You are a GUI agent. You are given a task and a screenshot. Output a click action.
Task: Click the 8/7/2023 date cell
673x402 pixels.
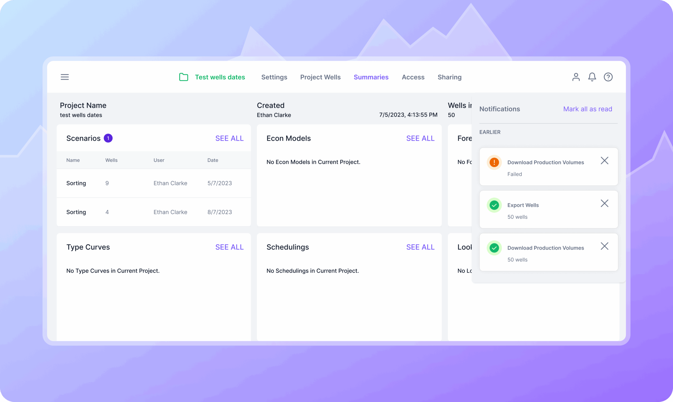pos(220,212)
